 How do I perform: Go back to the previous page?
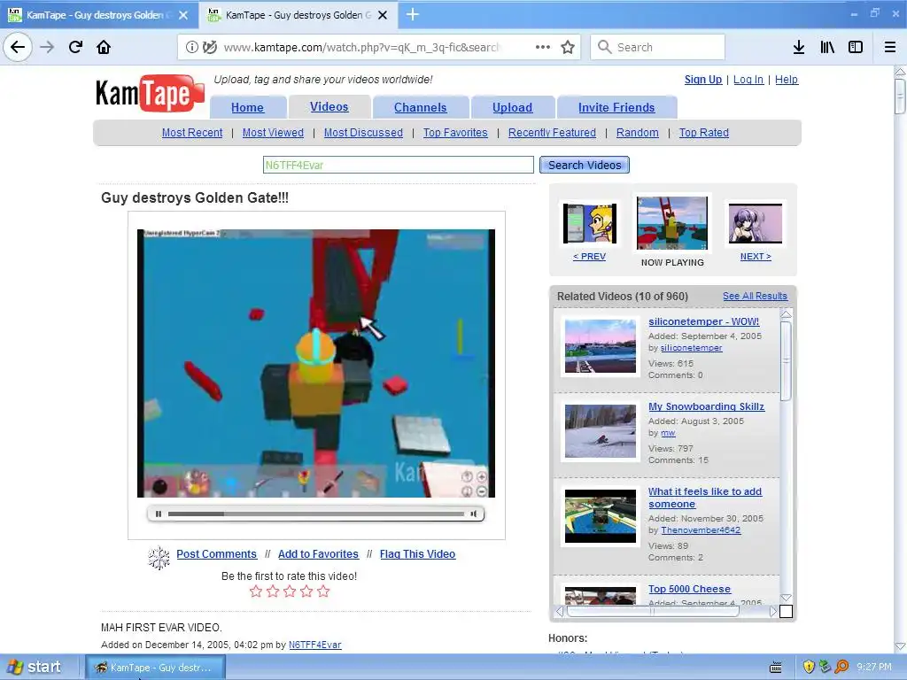pyautogui.click(x=18, y=47)
